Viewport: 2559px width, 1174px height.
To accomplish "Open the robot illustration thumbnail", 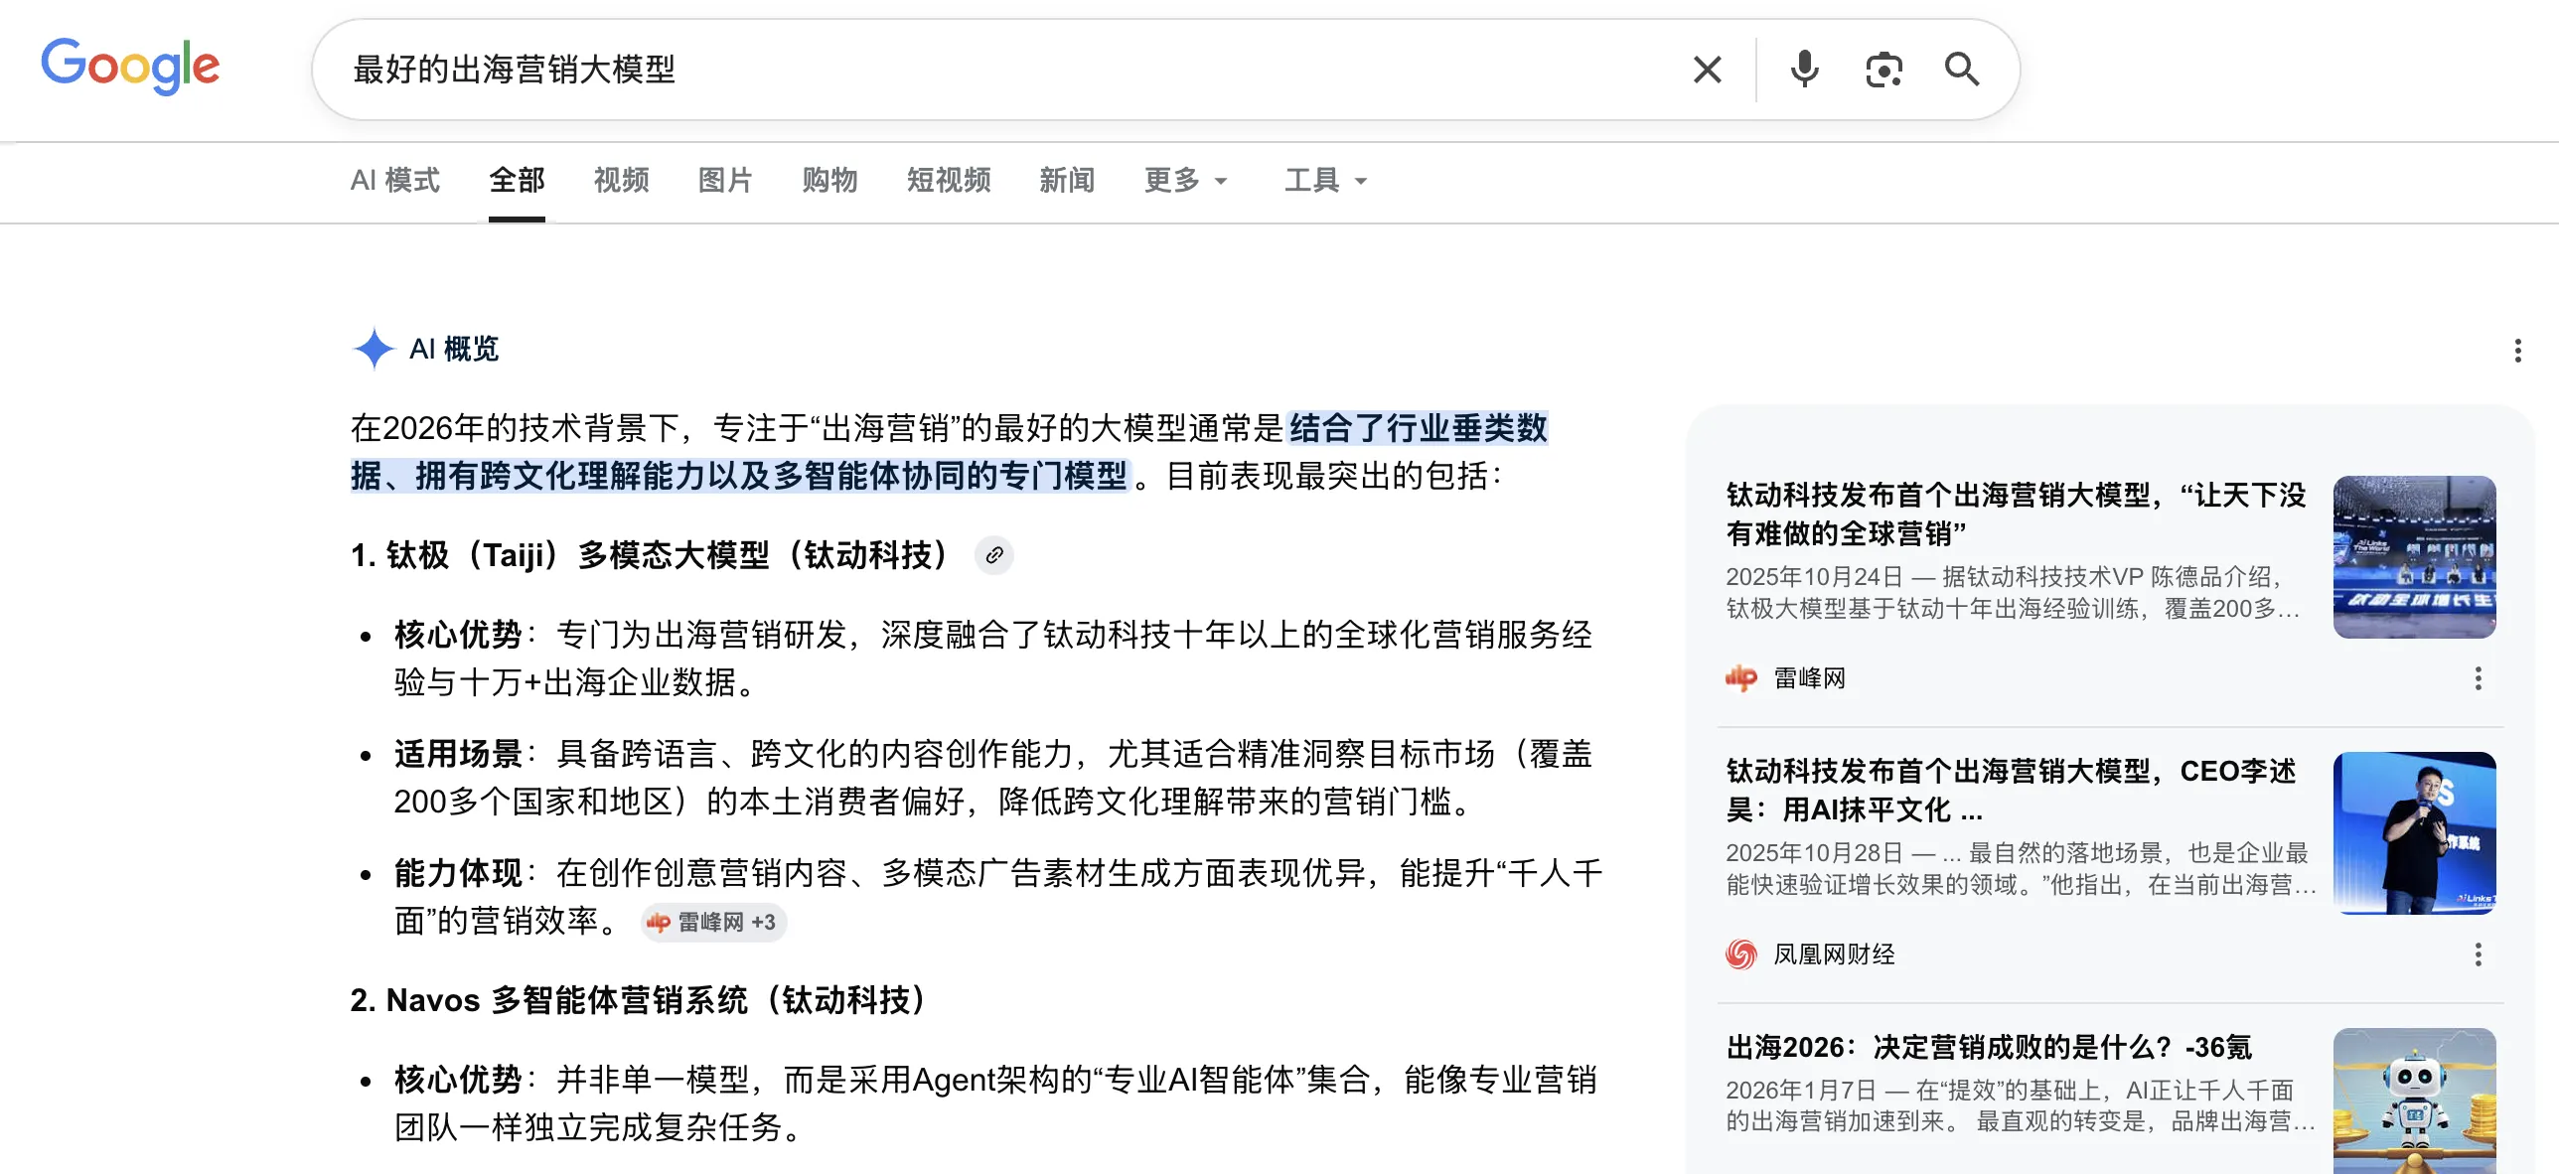I will tap(2414, 1101).
